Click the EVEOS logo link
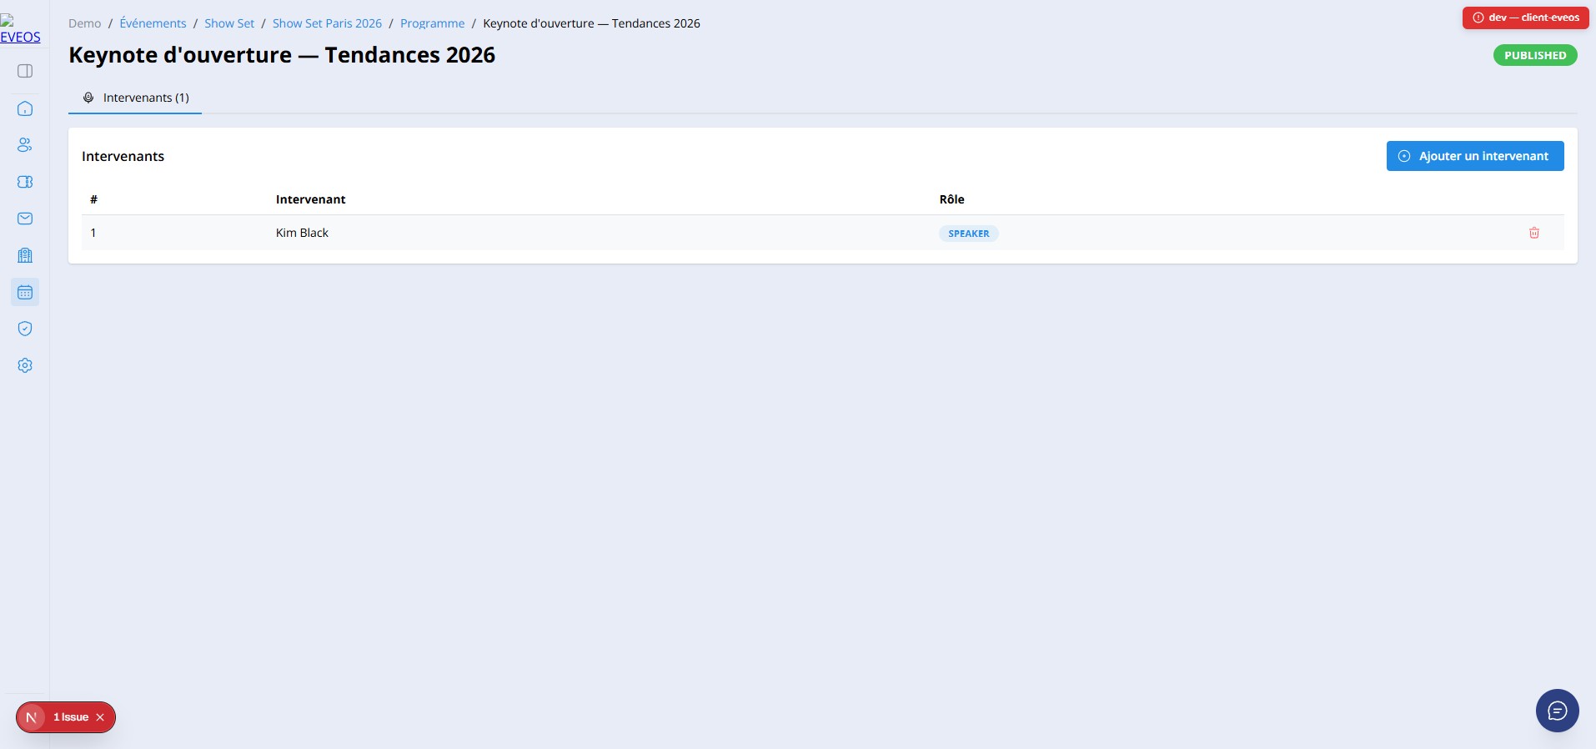 (x=20, y=30)
